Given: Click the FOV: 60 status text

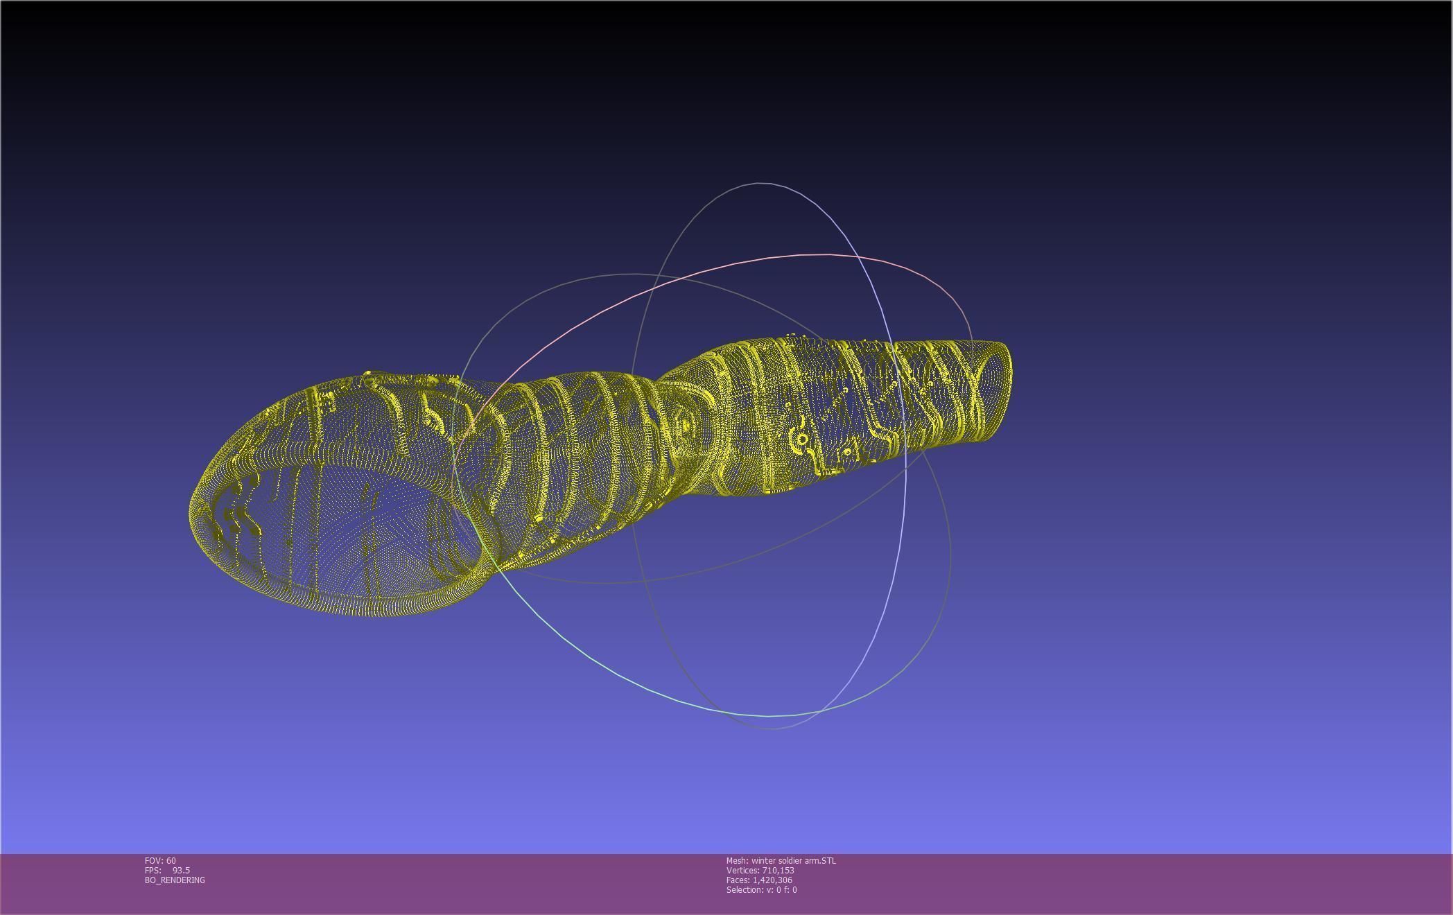Looking at the screenshot, I should click(160, 860).
